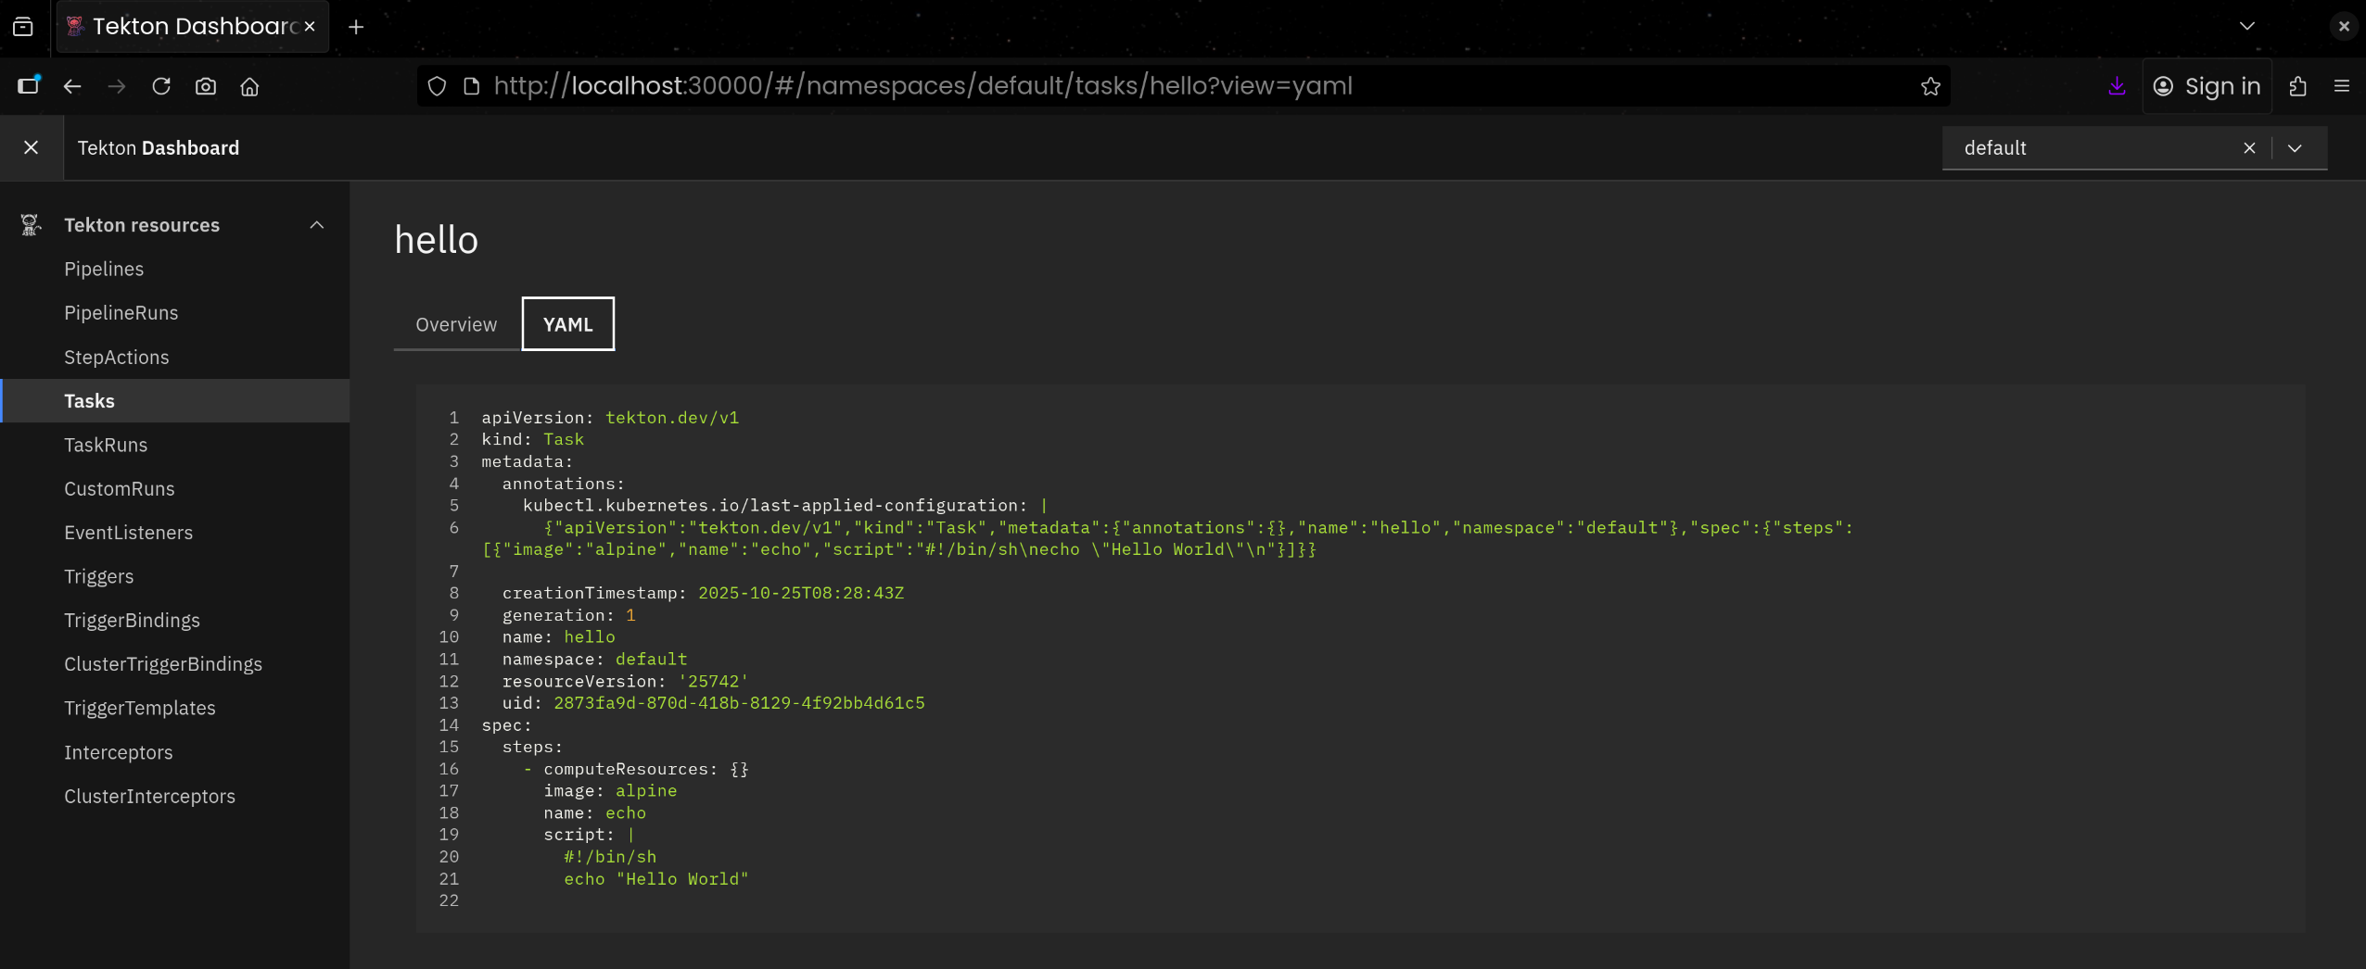The width and height of the screenshot is (2366, 969).
Task: List all tabs with the chevron
Action: (x=2247, y=26)
